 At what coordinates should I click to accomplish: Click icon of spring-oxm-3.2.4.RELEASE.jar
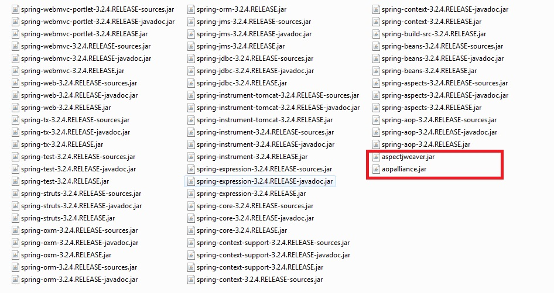[15, 255]
